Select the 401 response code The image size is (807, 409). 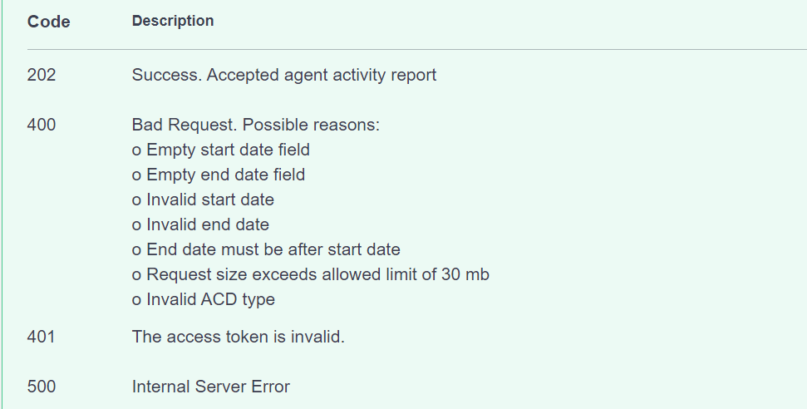click(x=41, y=337)
